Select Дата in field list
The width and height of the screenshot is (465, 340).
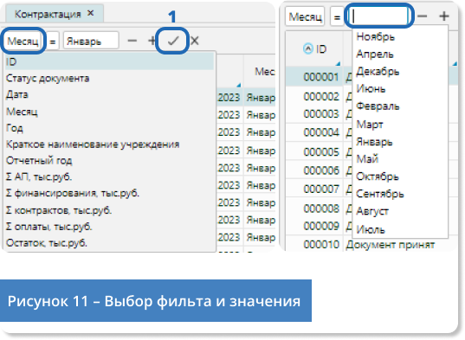click(x=109, y=94)
